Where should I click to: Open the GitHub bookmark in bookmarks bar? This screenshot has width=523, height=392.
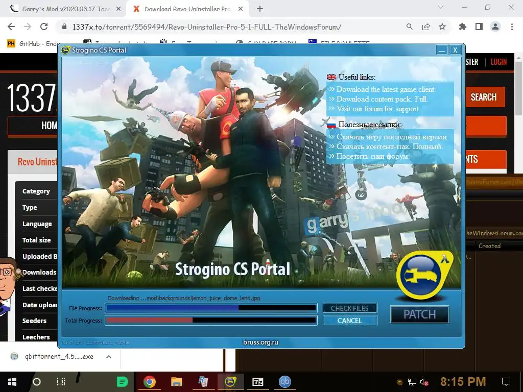[x=33, y=44]
